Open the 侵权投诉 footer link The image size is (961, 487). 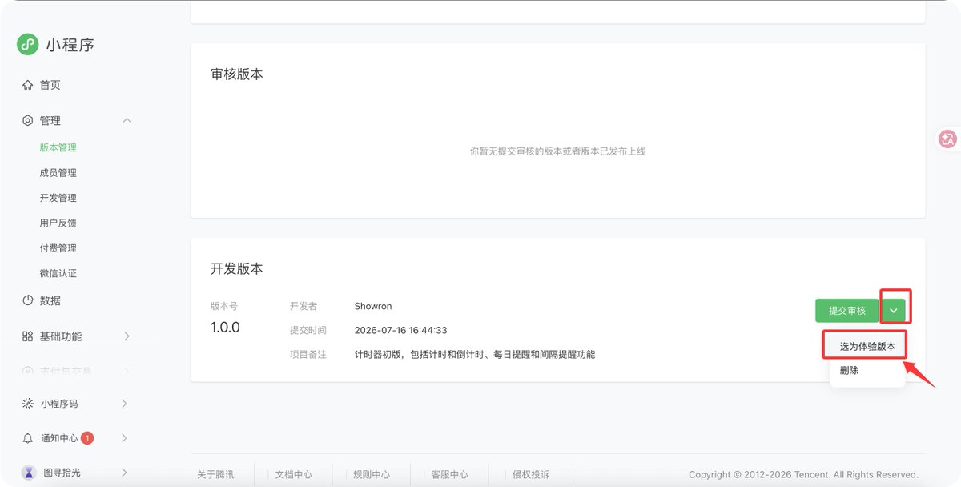click(x=531, y=474)
